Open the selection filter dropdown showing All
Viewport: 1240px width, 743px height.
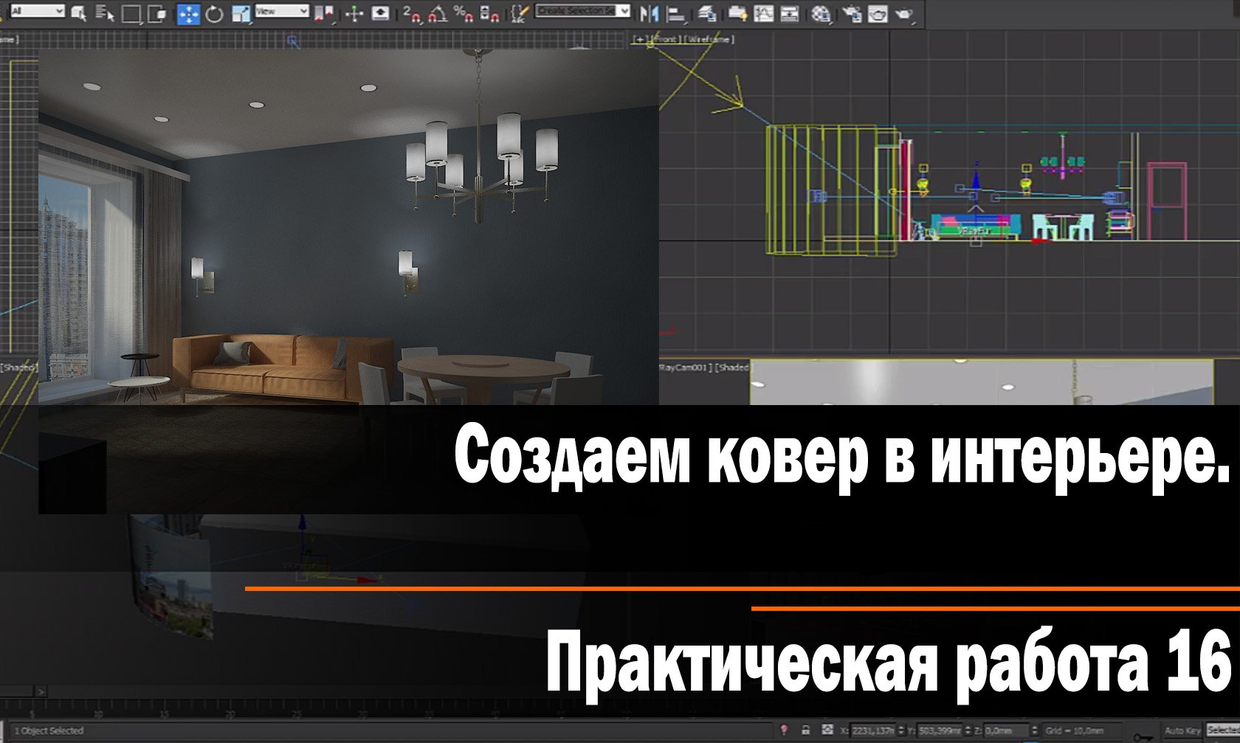37,11
